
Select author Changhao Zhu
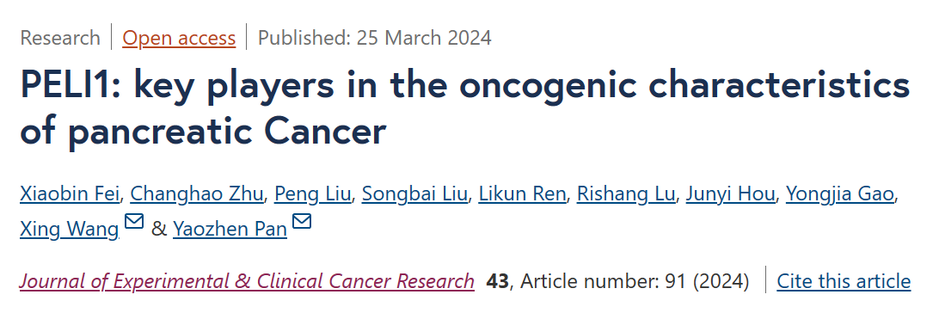point(196,193)
